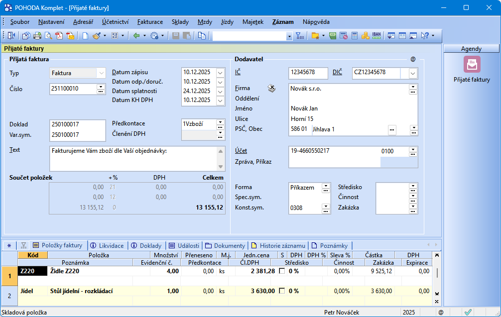The height and width of the screenshot is (317, 501).
Task: Click the QR code icon in the toolbar
Action: [114, 36]
